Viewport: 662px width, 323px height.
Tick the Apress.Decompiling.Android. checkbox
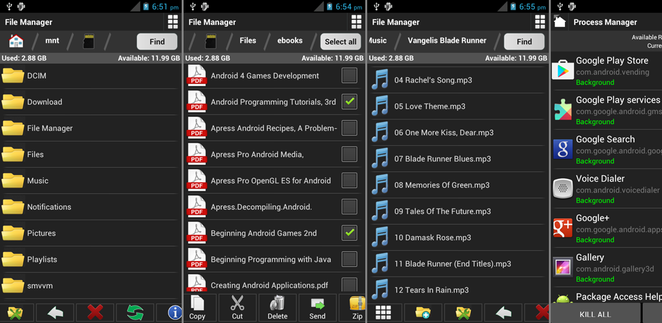(x=349, y=207)
